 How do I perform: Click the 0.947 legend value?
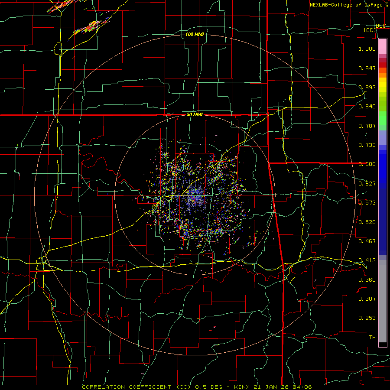tap(367, 68)
